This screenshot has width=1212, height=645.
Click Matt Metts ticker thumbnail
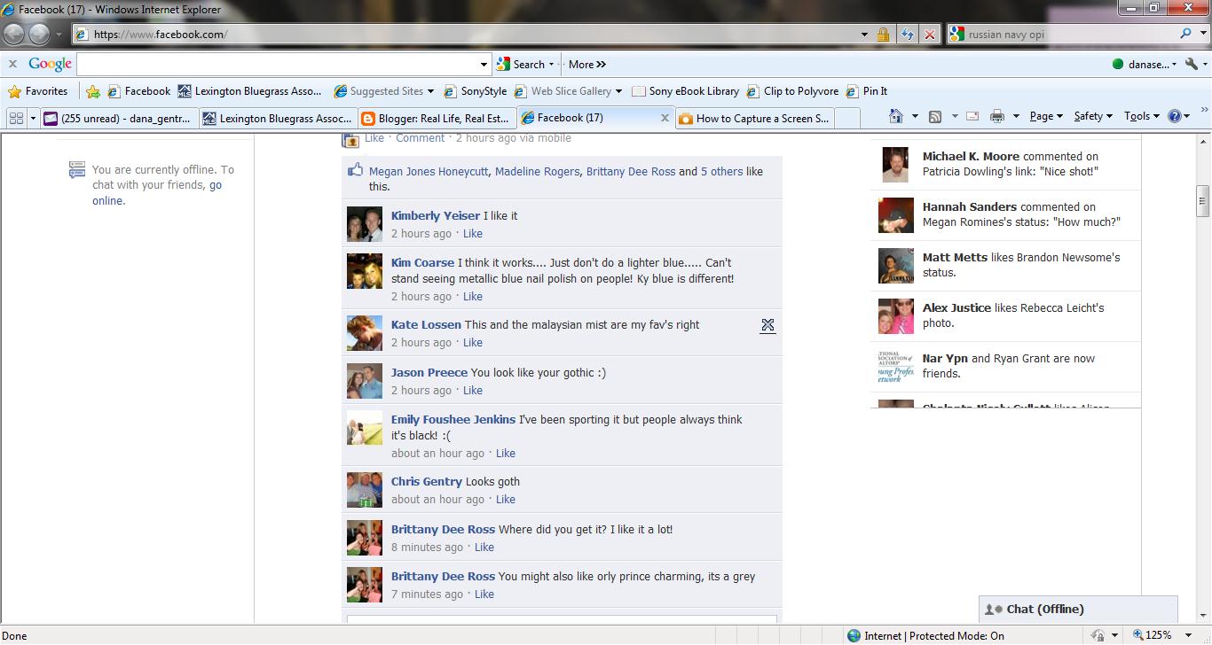click(895, 266)
